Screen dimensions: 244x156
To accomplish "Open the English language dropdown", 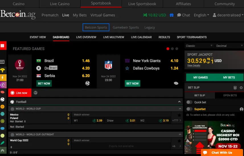I will pyautogui.click(x=201, y=15).
